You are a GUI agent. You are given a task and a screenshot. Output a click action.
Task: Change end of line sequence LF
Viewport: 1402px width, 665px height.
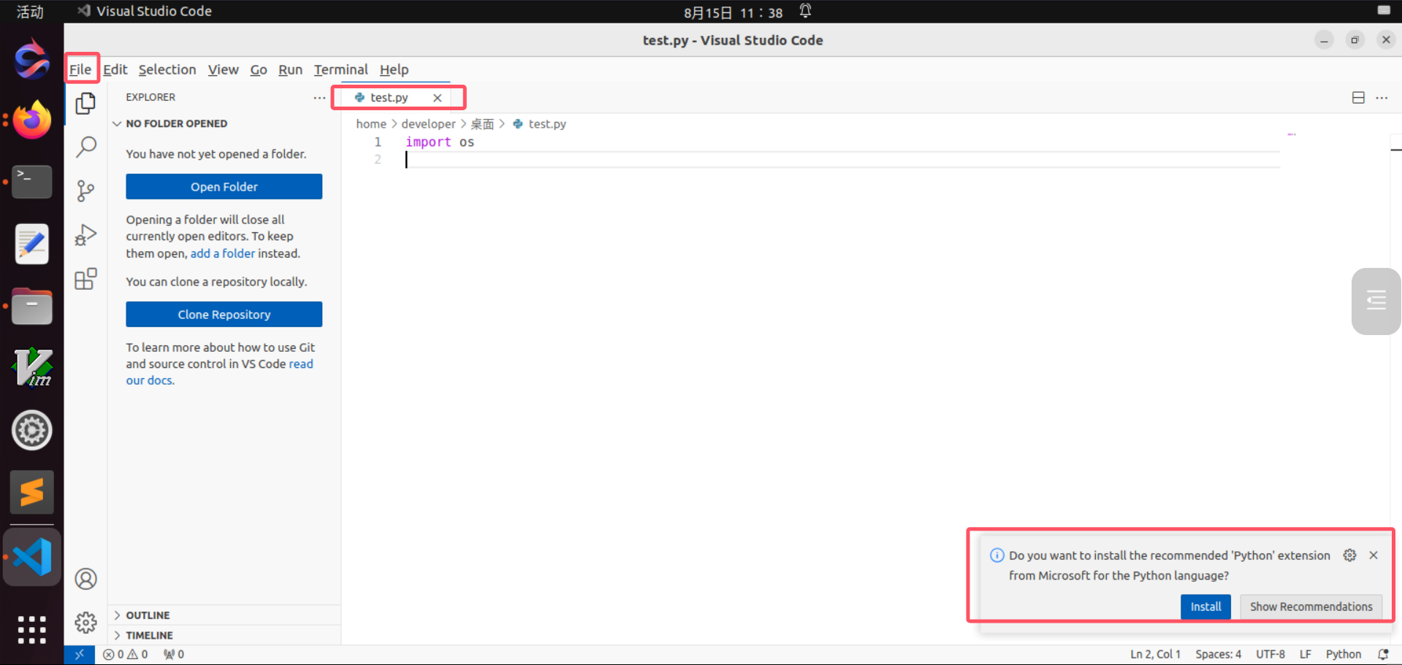[x=1306, y=654]
